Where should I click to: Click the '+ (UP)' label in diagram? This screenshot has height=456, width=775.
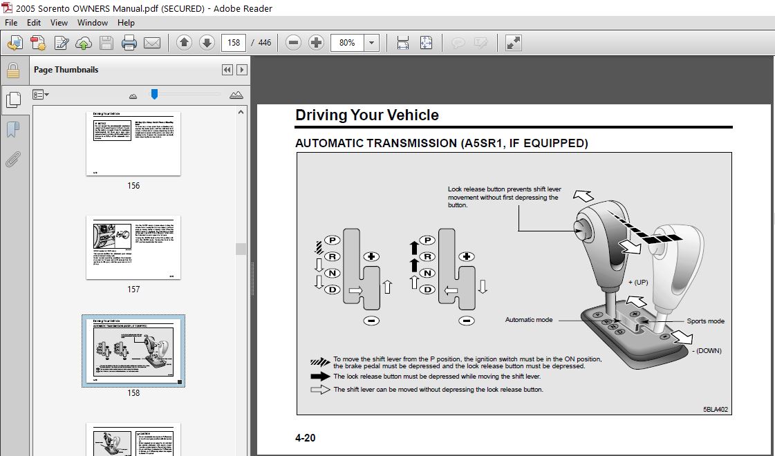coord(638,282)
